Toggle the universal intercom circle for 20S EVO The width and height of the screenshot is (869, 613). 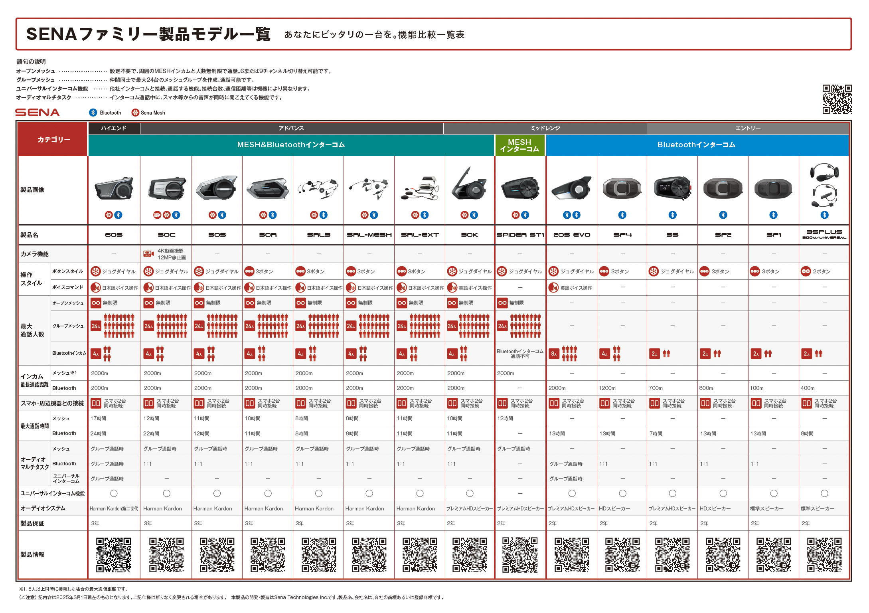coord(573,493)
